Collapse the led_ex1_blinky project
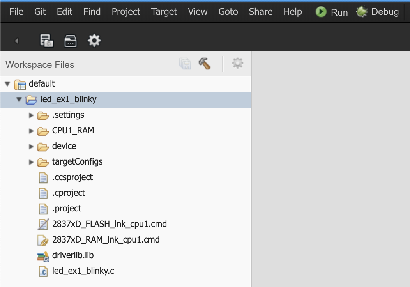Image resolution: width=410 pixels, height=287 pixels. tap(19, 99)
